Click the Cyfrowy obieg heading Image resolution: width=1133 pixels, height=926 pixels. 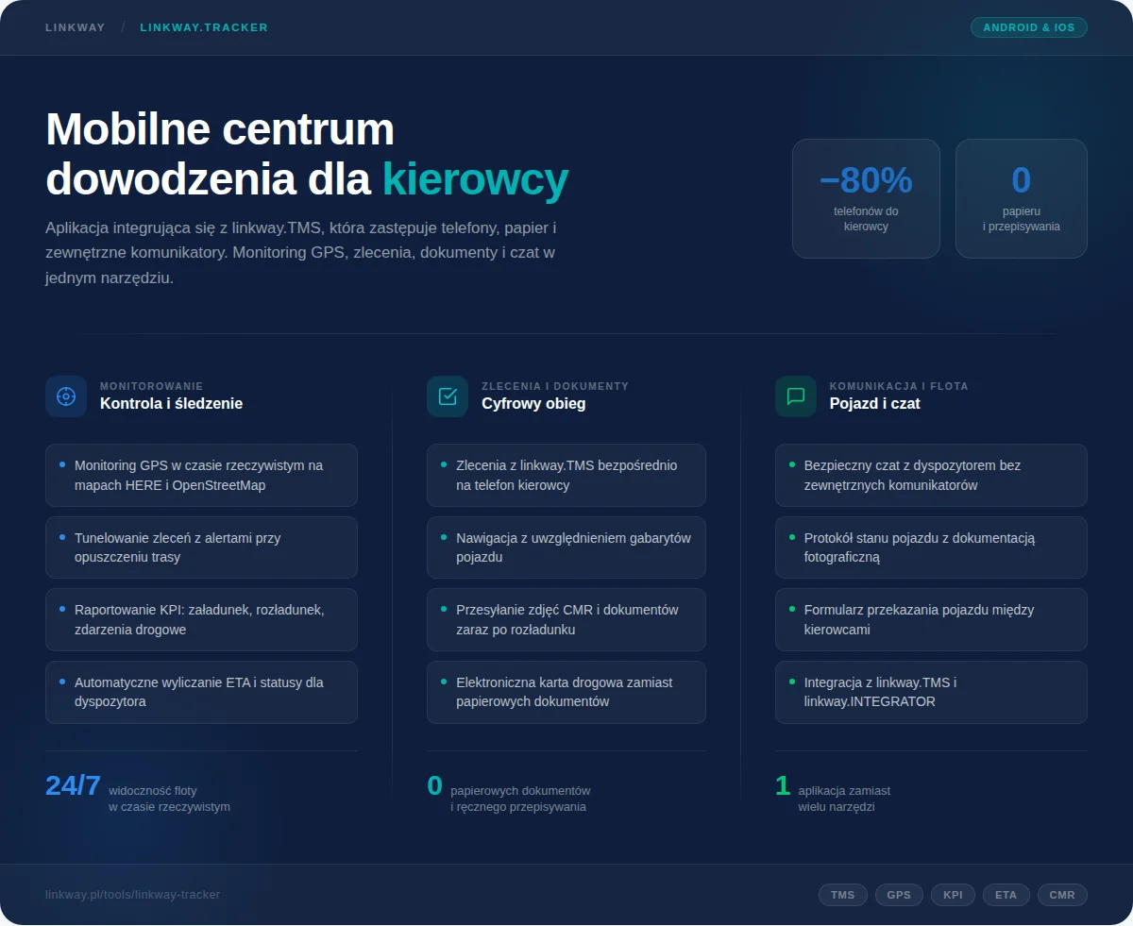coord(533,404)
